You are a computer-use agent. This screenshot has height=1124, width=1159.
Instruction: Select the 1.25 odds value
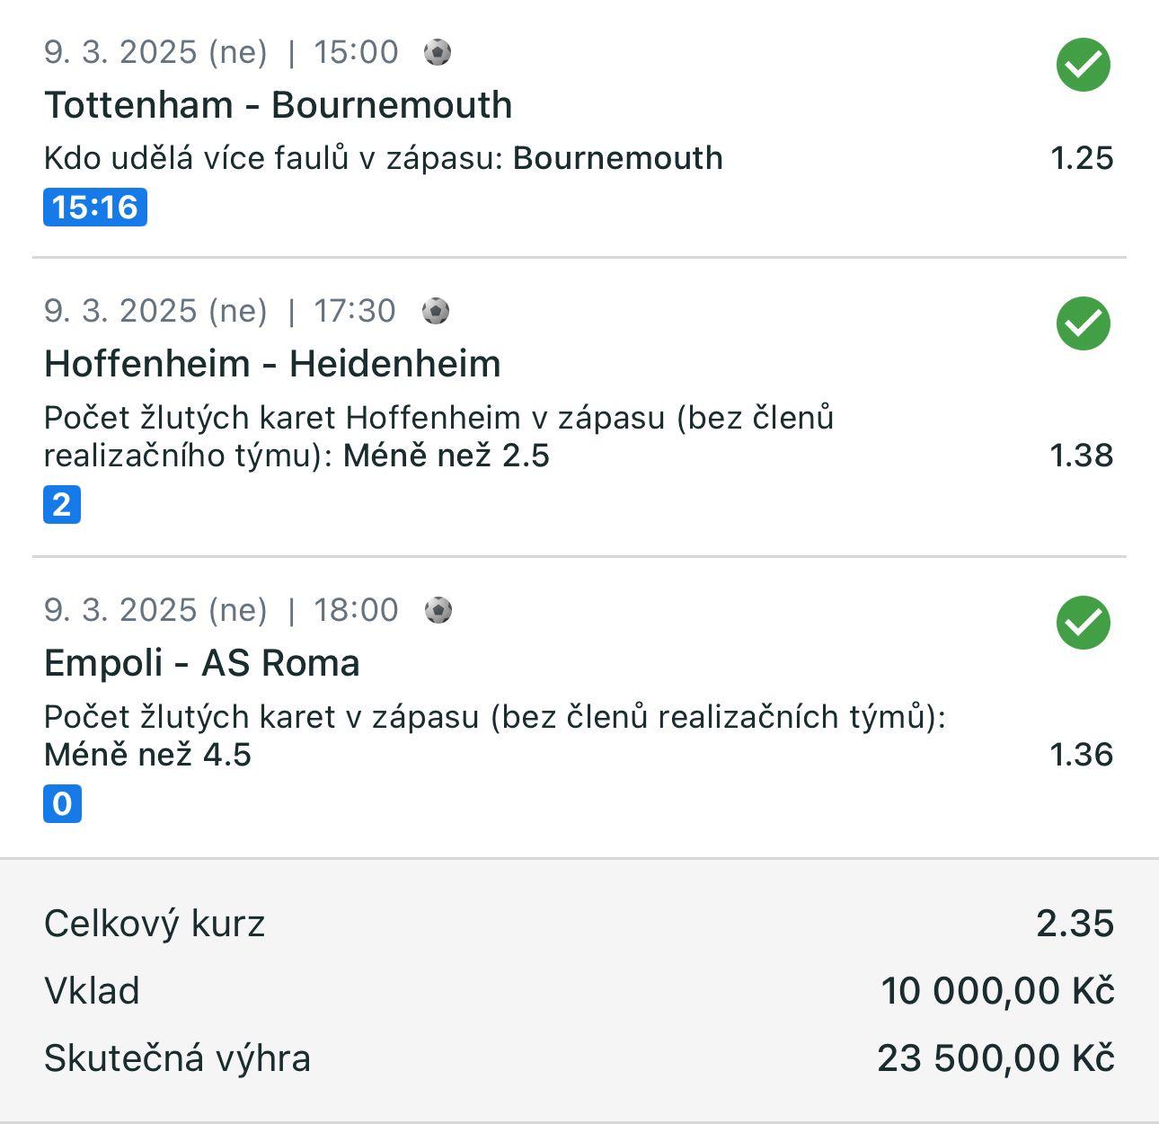[1082, 158]
